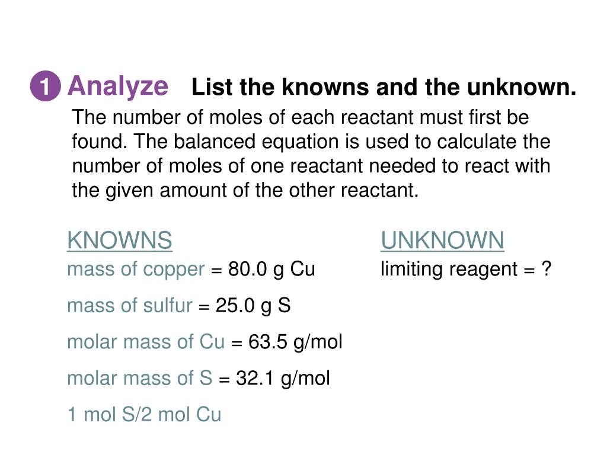This screenshot has width=607, height=455.
Task: Select the 'molar mass of Cu' label
Action: tap(146, 342)
